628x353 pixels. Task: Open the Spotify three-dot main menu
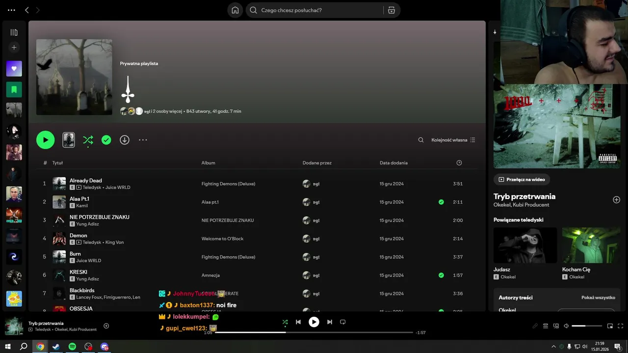(x=11, y=10)
